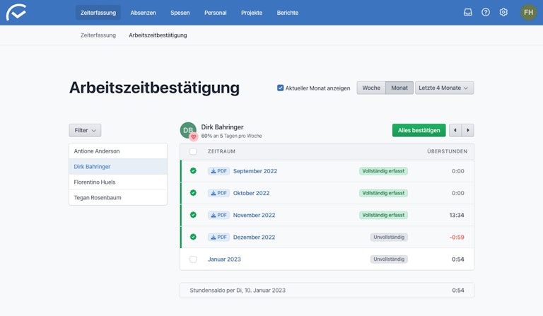
Task: Open the inbox tray icon
Action: click(x=468, y=13)
